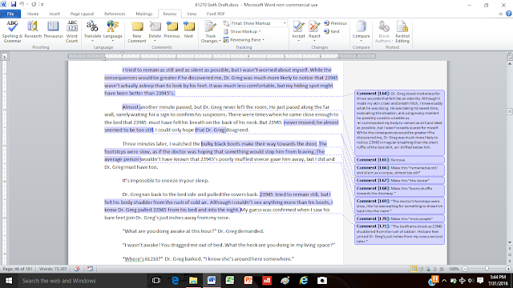Open the Compare documents tool

pyautogui.click(x=362, y=31)
